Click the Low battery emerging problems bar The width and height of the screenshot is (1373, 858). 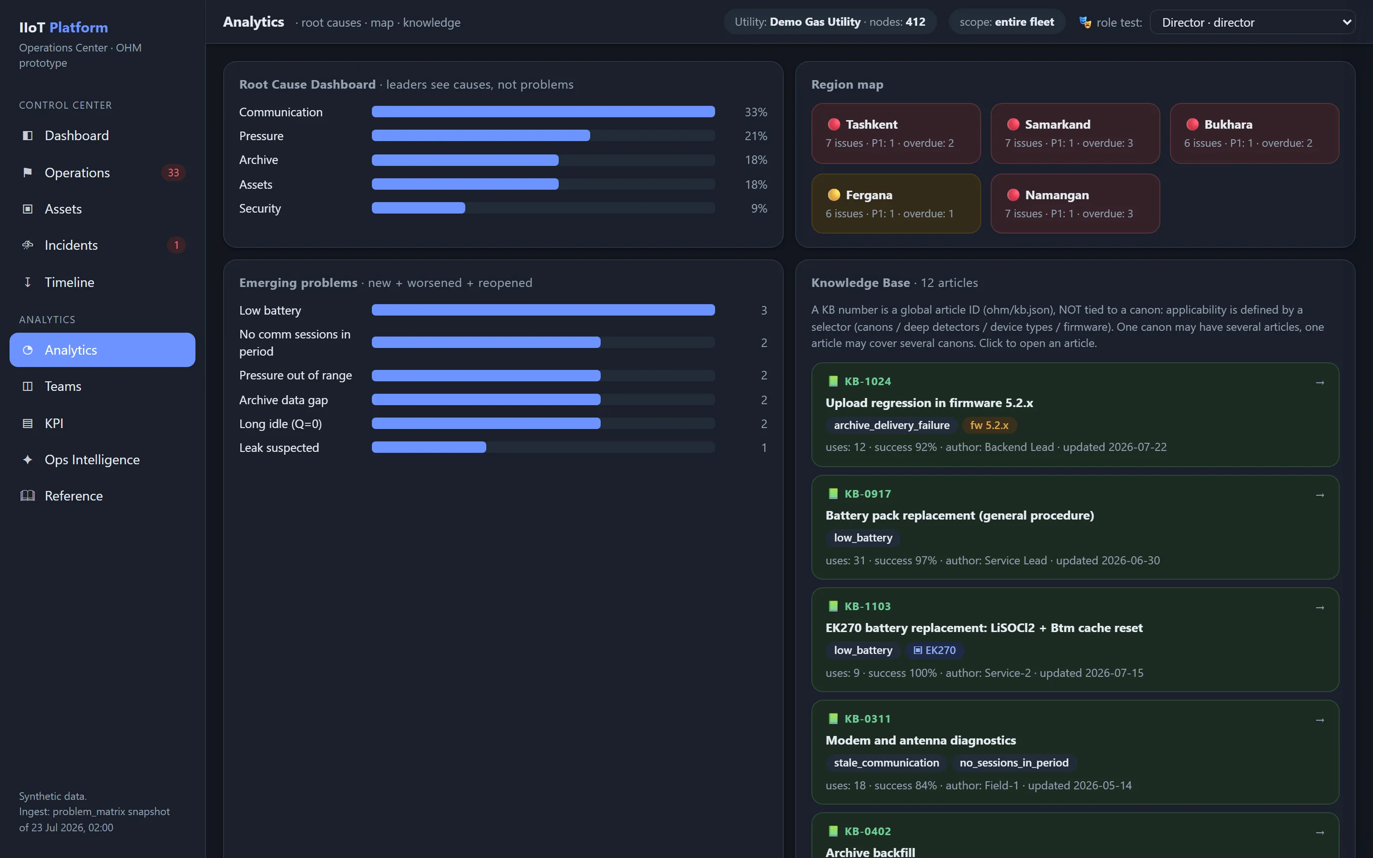pos(543,310)
